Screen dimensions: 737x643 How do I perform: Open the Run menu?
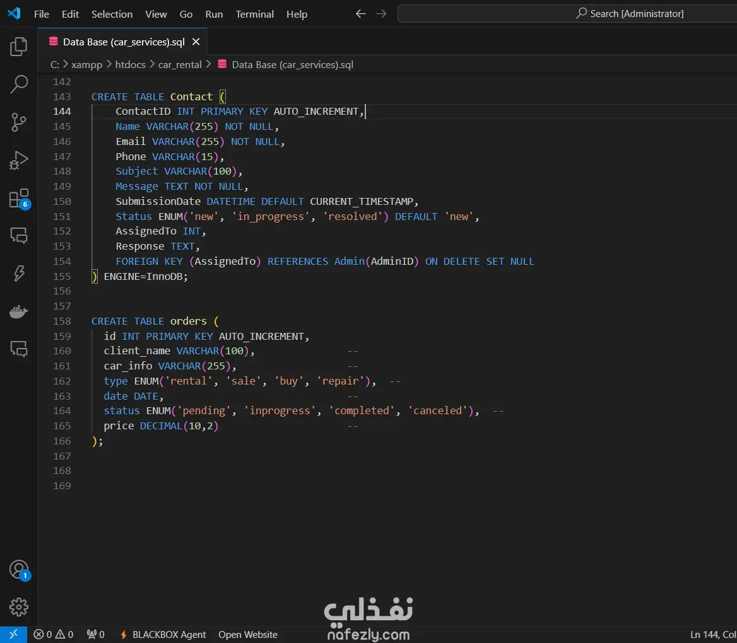point(214,14)
